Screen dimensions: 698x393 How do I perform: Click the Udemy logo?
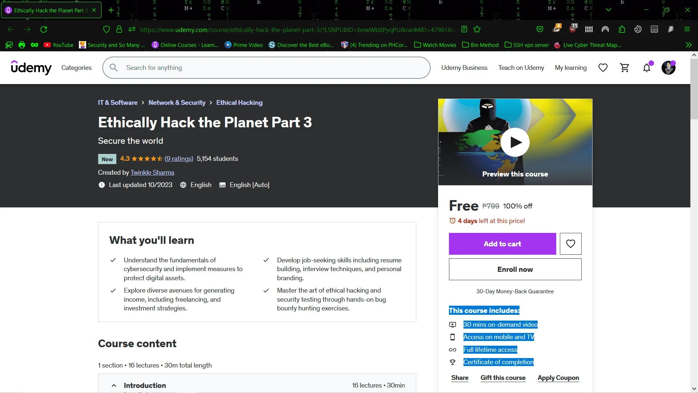coord(31,68)
